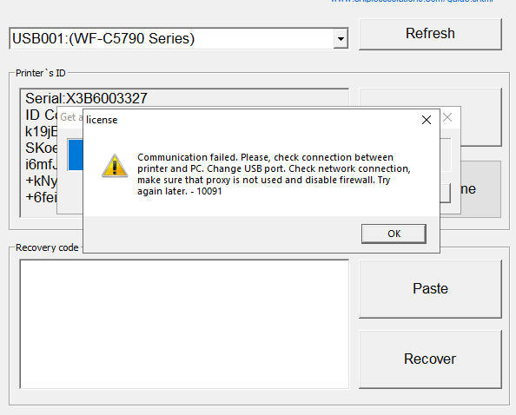
Task: Click the yellow warning triangle icon
Action: tap(115, 167)
